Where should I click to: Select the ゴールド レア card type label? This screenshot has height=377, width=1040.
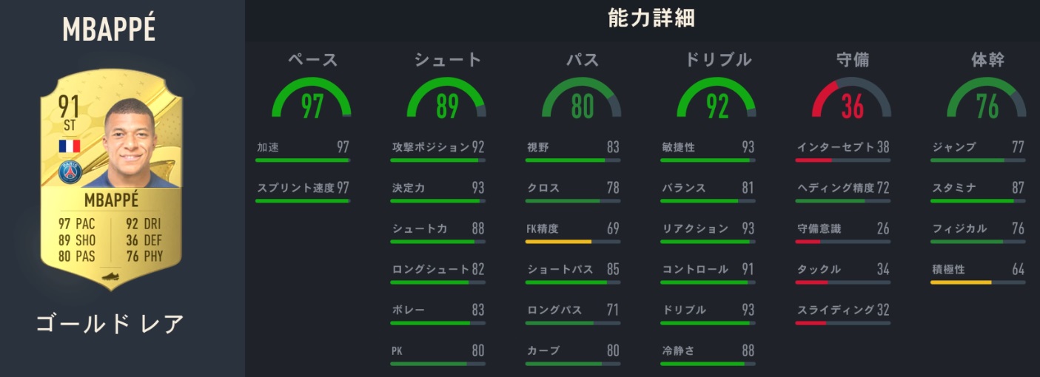point(110,323)
